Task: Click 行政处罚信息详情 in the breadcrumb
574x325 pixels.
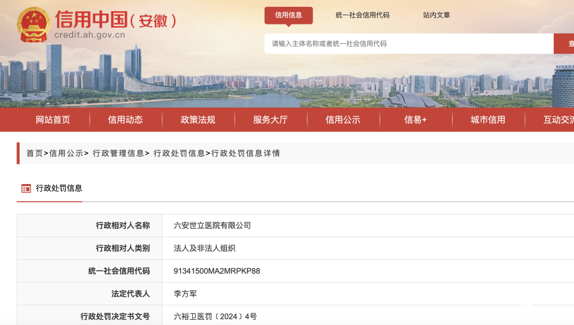Action: pos(246,154)
